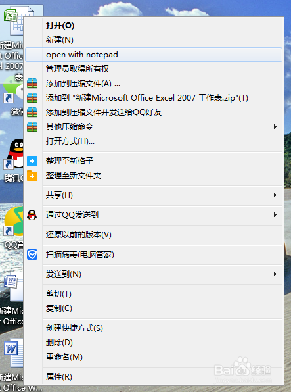Select 新建(N) in the context menu

click(154, 40)
